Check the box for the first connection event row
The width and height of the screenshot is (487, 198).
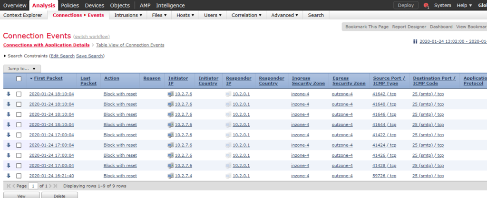coord(19,94)
